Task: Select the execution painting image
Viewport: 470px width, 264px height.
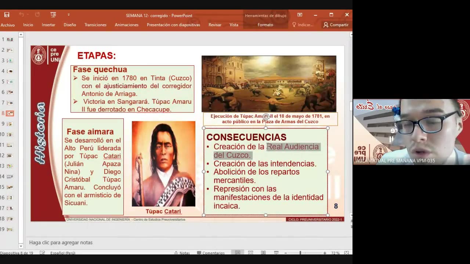Action: tap(269, 84)
